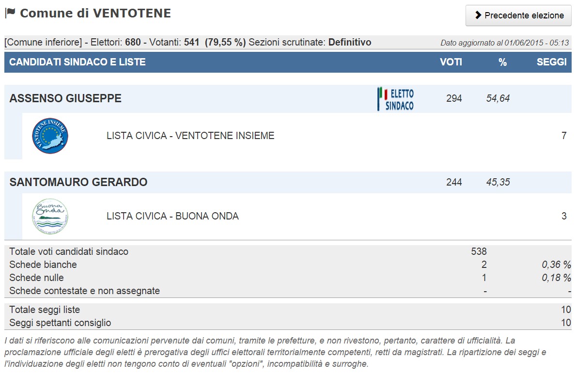Click CANDIDATI SINDACO E LISTE header
The height and width of the screenshot is (375, 576).
click(78, 62)
